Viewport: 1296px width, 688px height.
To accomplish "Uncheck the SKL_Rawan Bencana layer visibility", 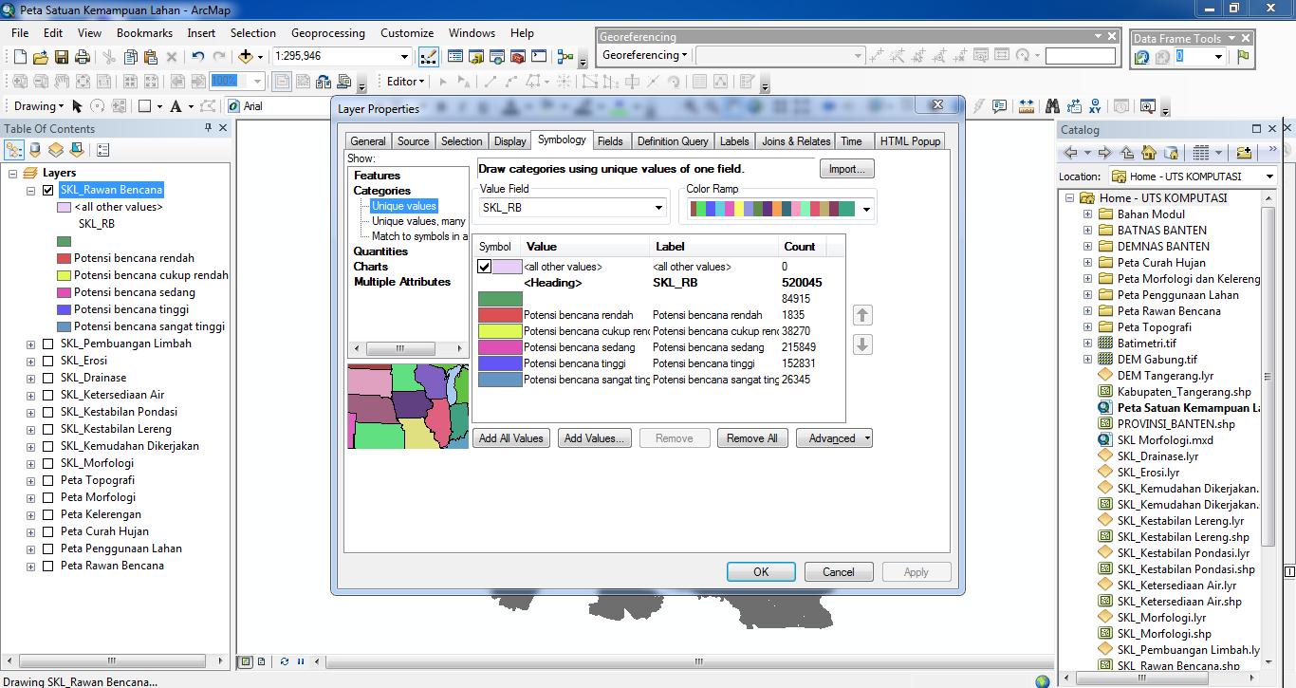I will point(48,190).
